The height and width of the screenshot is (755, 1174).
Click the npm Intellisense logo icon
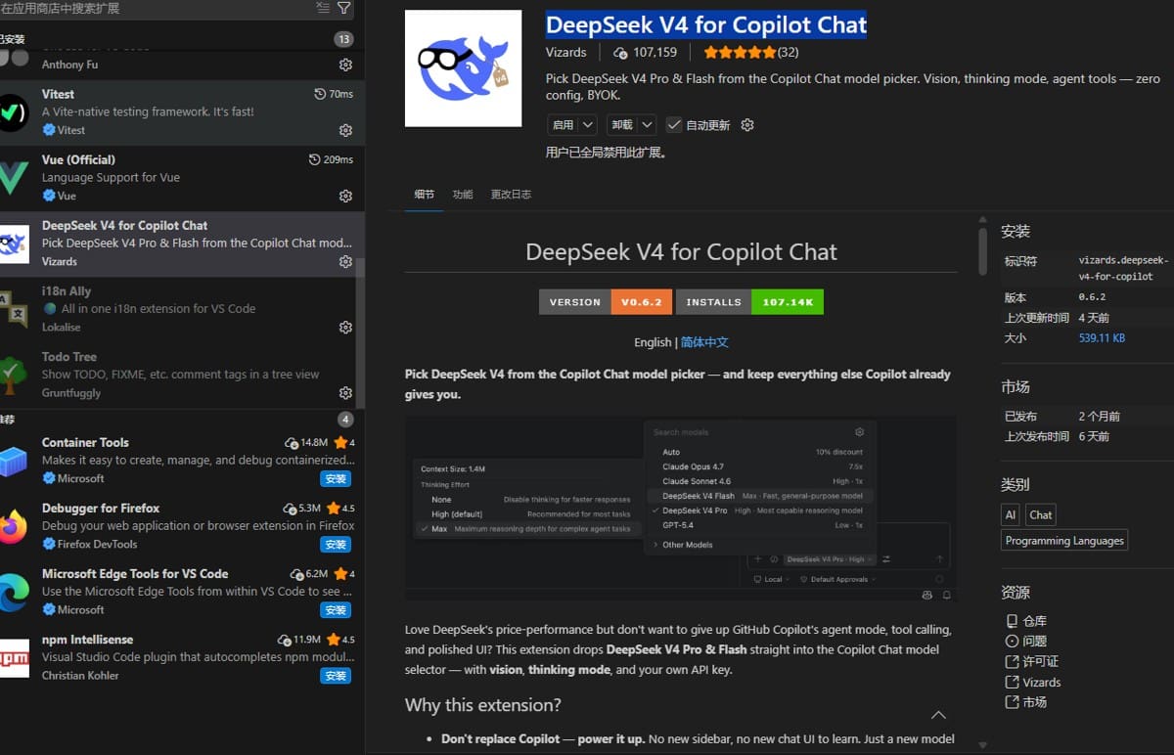click(x=13, y=657)
